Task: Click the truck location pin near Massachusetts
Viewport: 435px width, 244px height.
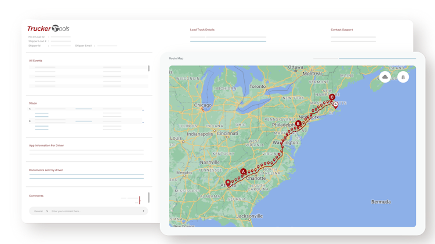Action: 336,105
